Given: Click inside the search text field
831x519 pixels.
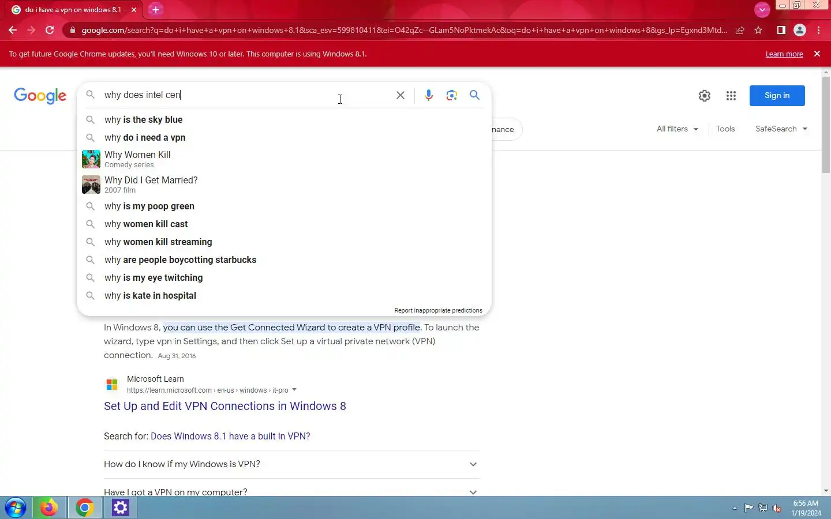Looking at the screenshot, I should click(245, 95).
